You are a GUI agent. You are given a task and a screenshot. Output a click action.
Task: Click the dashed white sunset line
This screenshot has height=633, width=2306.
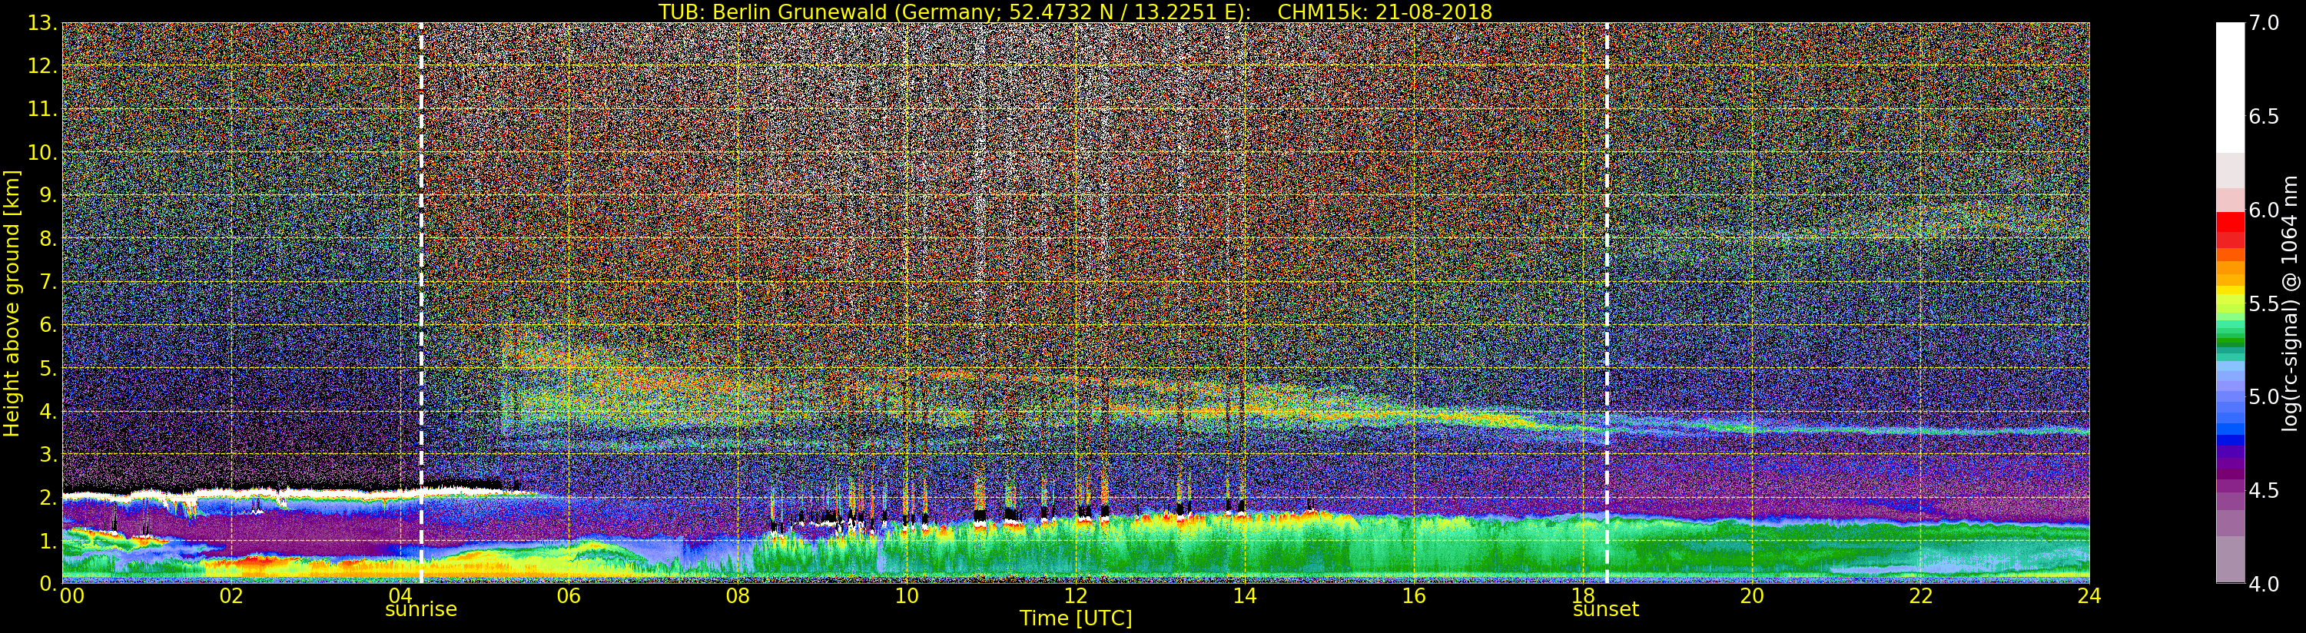[1607, 303]
